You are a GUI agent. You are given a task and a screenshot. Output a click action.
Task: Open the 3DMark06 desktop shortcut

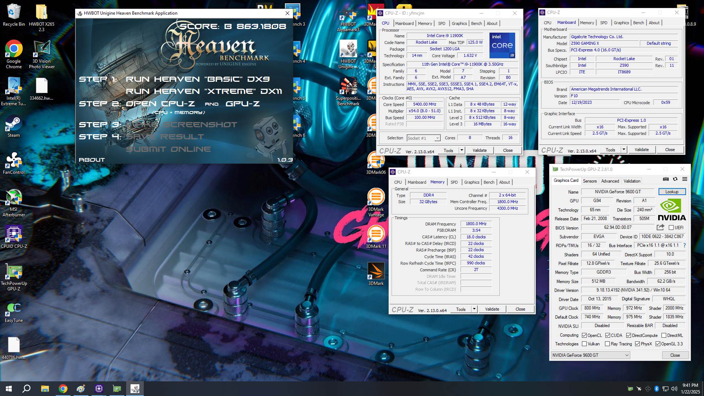(x=376, y=163)
